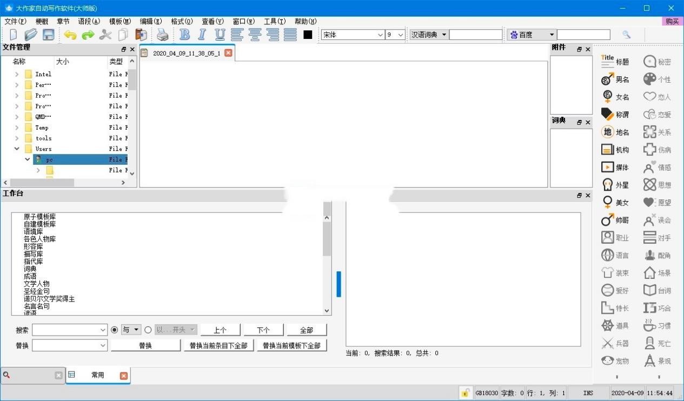Image resolution: width=684 pixels, height=401 pixels.
Task: Click the Baidu search input field
Action: point(583,35)
